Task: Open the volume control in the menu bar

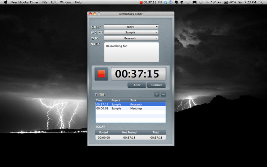Action: tap(219, 2)
